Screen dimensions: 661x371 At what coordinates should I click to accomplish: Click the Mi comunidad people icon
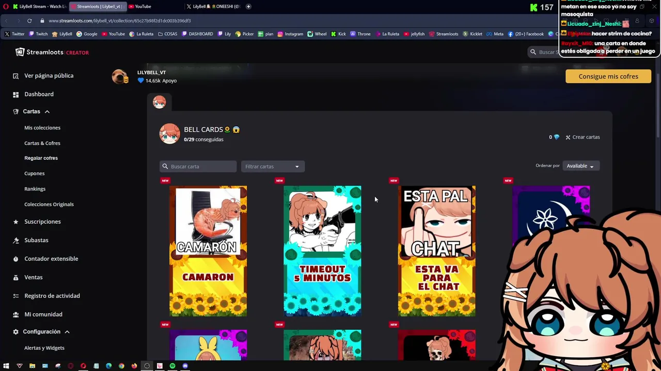coord(15,315)
